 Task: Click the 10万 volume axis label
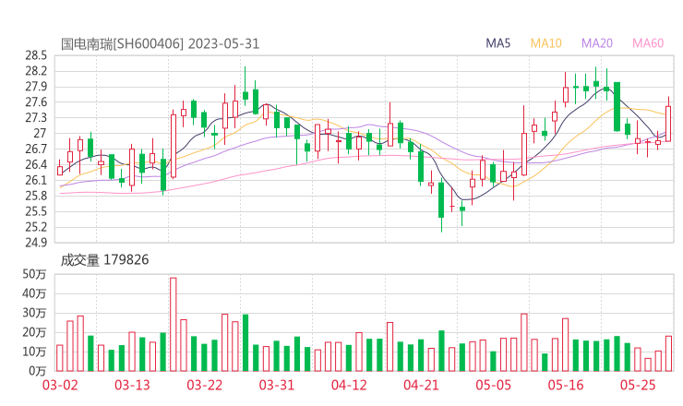click(x=34, y=352)
